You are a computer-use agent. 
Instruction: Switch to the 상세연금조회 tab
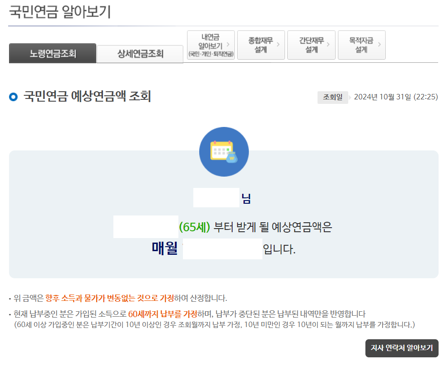point(140,53)
